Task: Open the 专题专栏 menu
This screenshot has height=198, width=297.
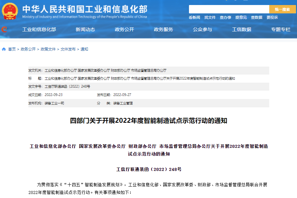Action: (281, 29)
